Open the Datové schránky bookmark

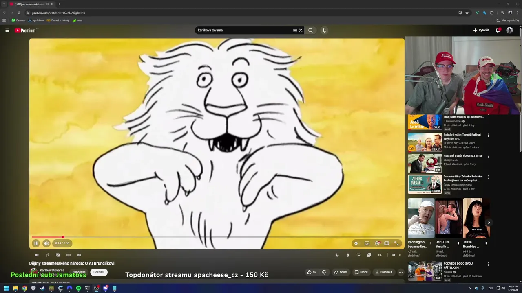(x=58, y=20)
